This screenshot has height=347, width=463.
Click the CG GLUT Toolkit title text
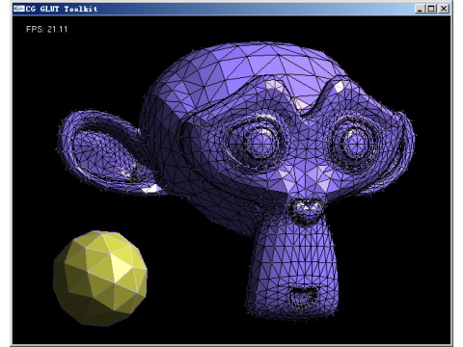click(61, 9)
